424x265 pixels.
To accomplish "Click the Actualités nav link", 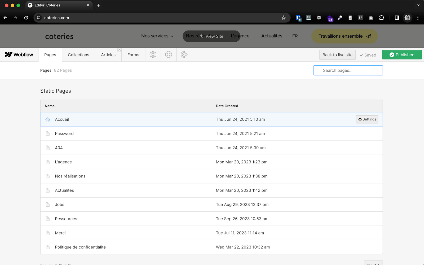I will [272, 36].
